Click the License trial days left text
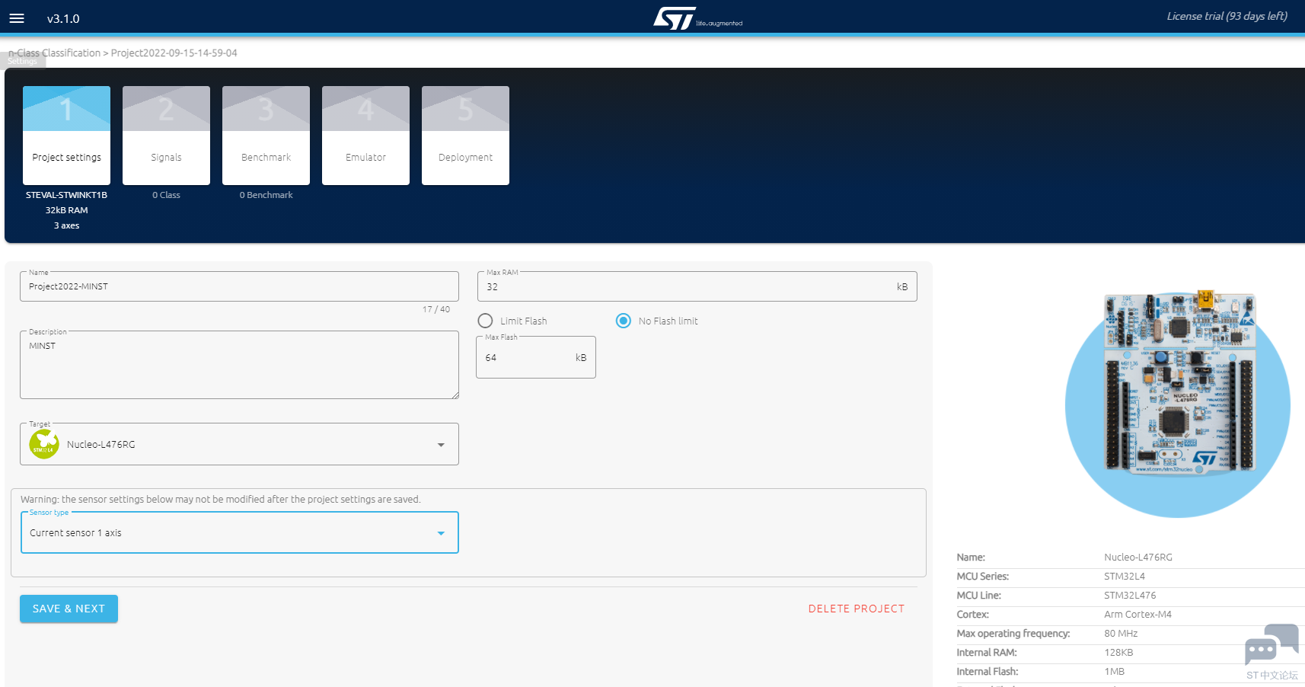The width and height of the screenshot is (1305, 687). click(x=1227, y=16)
